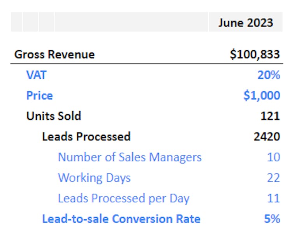292x238 pixels.
Task: Click the Units Sold label
Action: [54, 116]
